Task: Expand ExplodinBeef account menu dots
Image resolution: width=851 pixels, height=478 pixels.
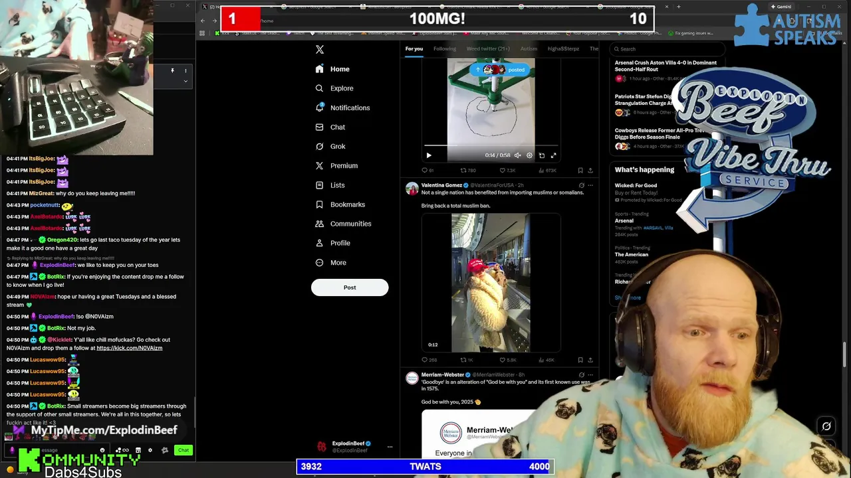Action: click(390, 447)
